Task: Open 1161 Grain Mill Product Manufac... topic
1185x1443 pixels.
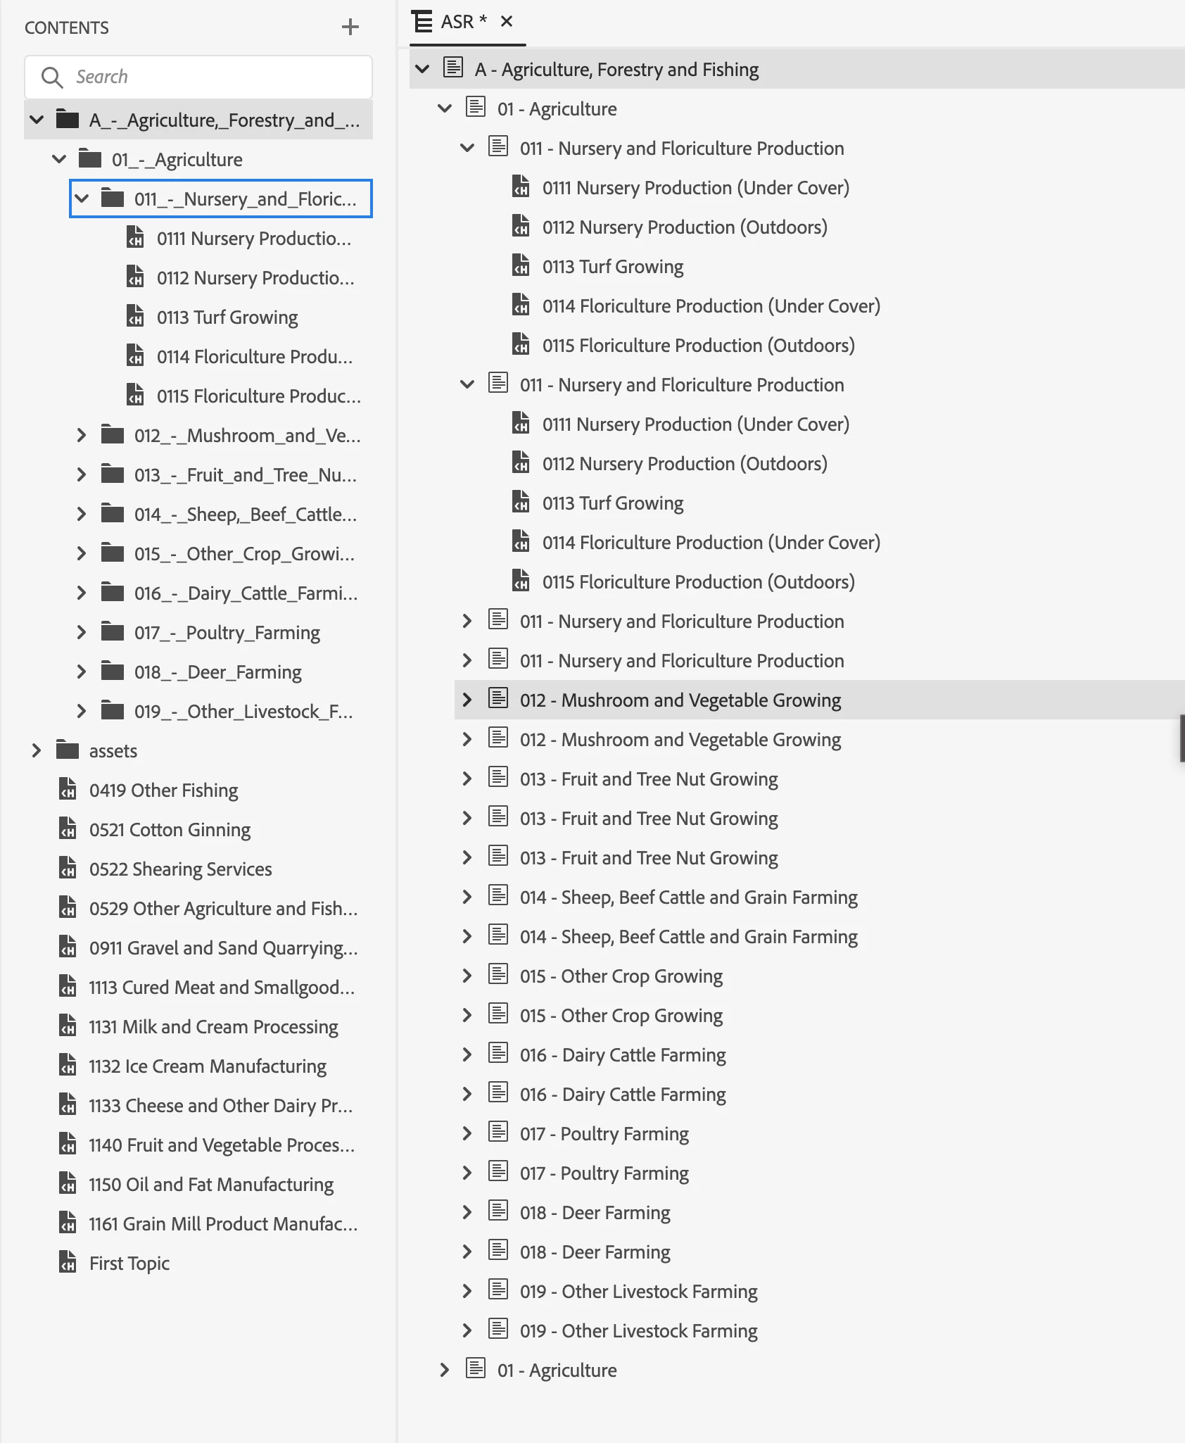Action: (224, 1224)
